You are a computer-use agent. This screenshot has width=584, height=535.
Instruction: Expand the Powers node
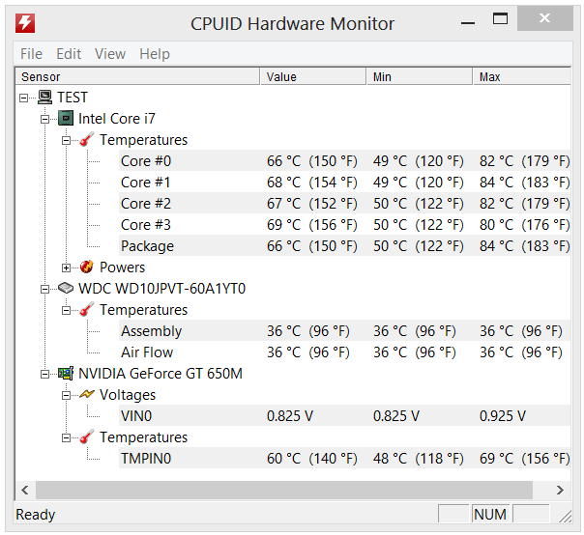click(x=66, y=267)
